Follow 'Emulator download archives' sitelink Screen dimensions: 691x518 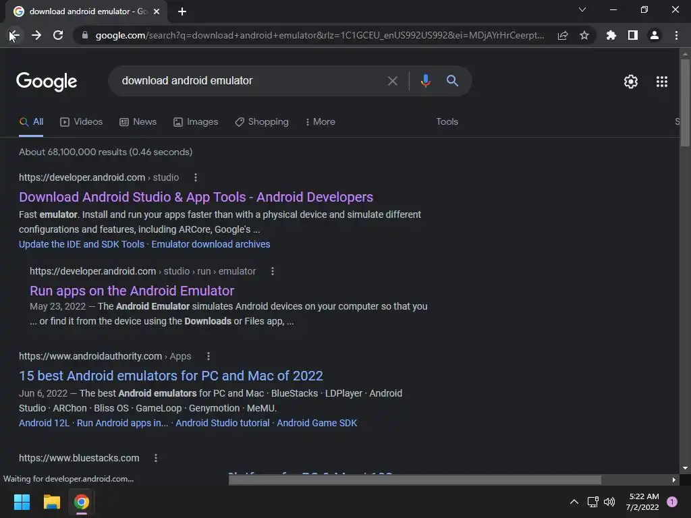[x=211, y=244]
